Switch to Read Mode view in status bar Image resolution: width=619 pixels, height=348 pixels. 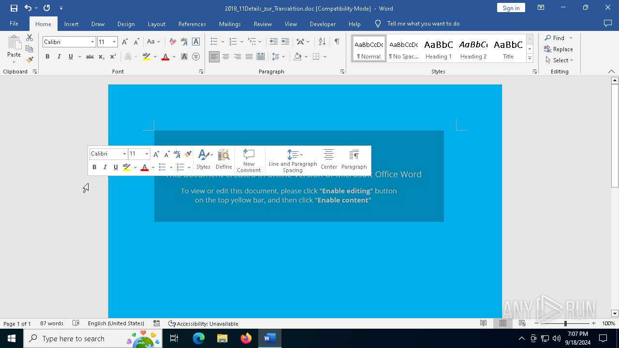point(483,323)
